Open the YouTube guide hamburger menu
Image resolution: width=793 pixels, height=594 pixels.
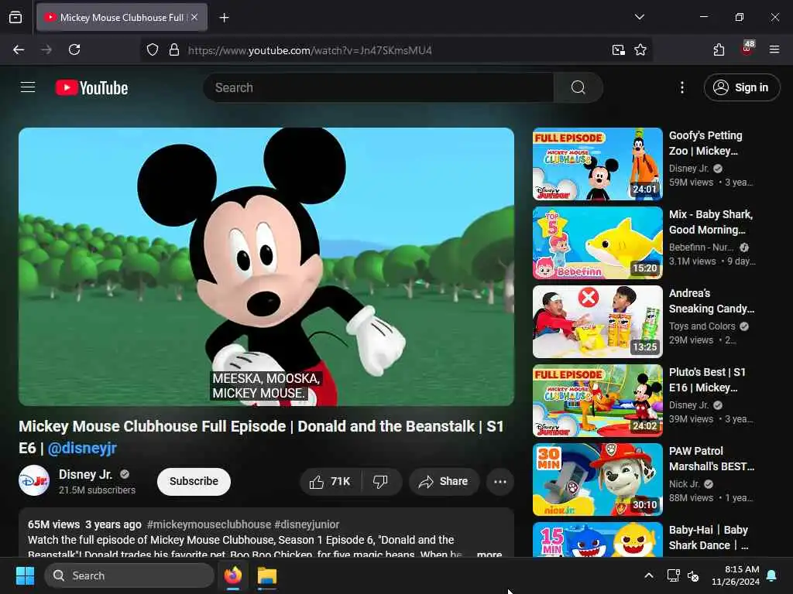[28, 87]
